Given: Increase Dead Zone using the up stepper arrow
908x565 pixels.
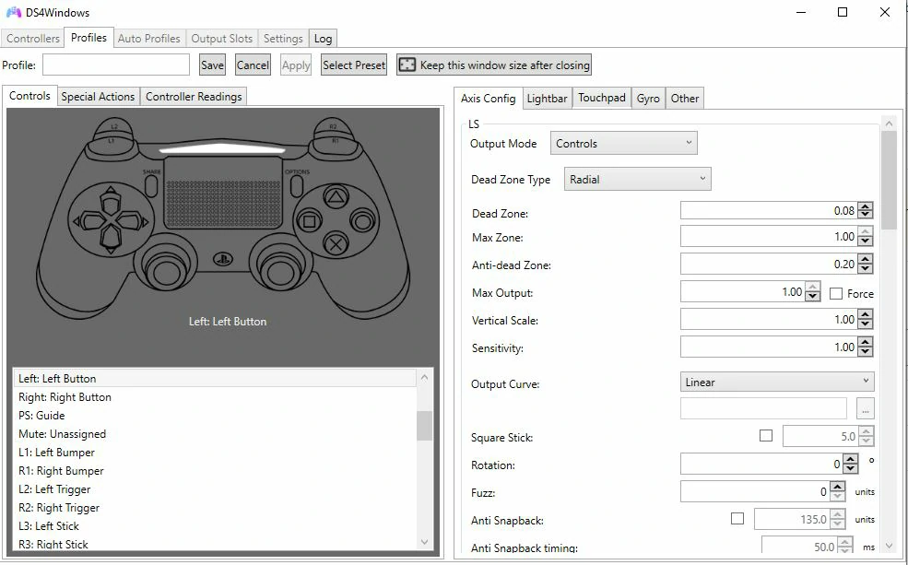Looking at the screenshot, I should pos(864,206).
